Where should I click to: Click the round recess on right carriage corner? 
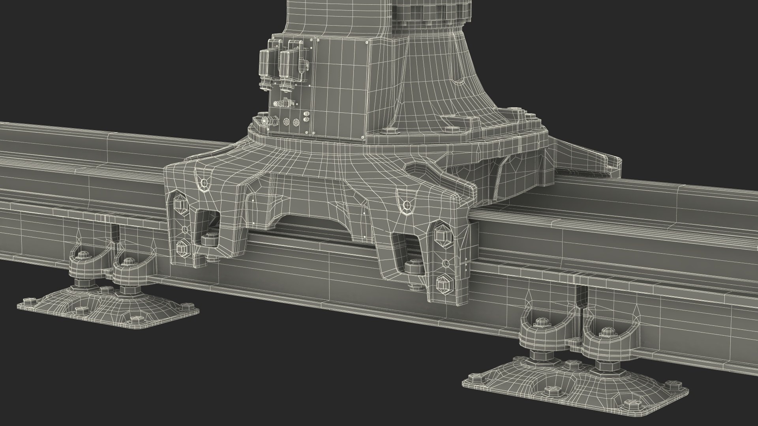pyautogui.click(x=407, y=204)
